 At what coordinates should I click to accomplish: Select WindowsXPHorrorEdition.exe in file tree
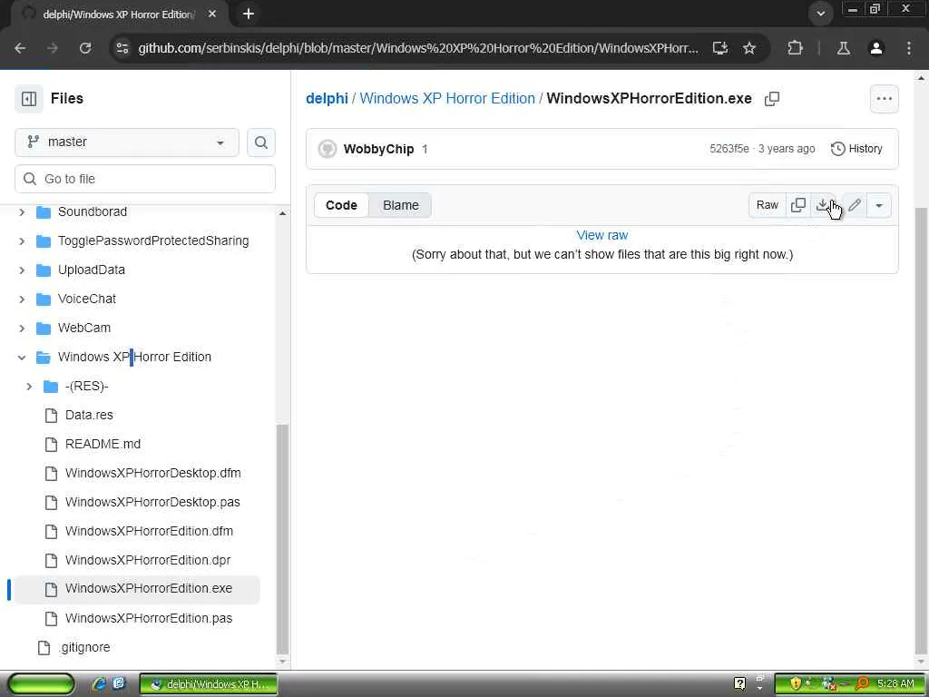pos(137,588)
